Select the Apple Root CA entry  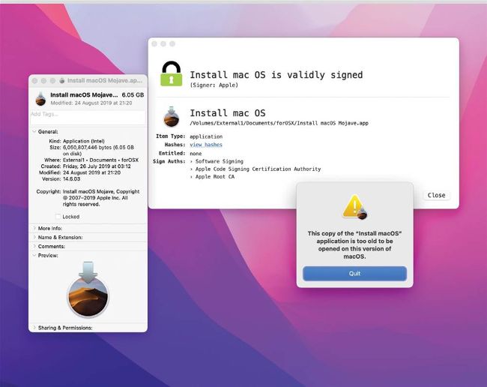pos(217,178)
